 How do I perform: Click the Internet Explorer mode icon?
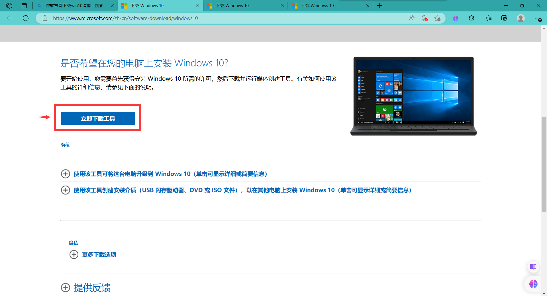pos(504,18)
